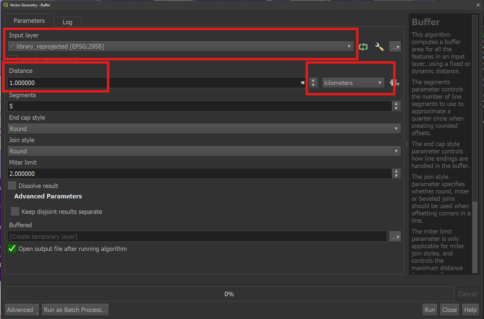Open the Advanced button menu

coord(22,310)
